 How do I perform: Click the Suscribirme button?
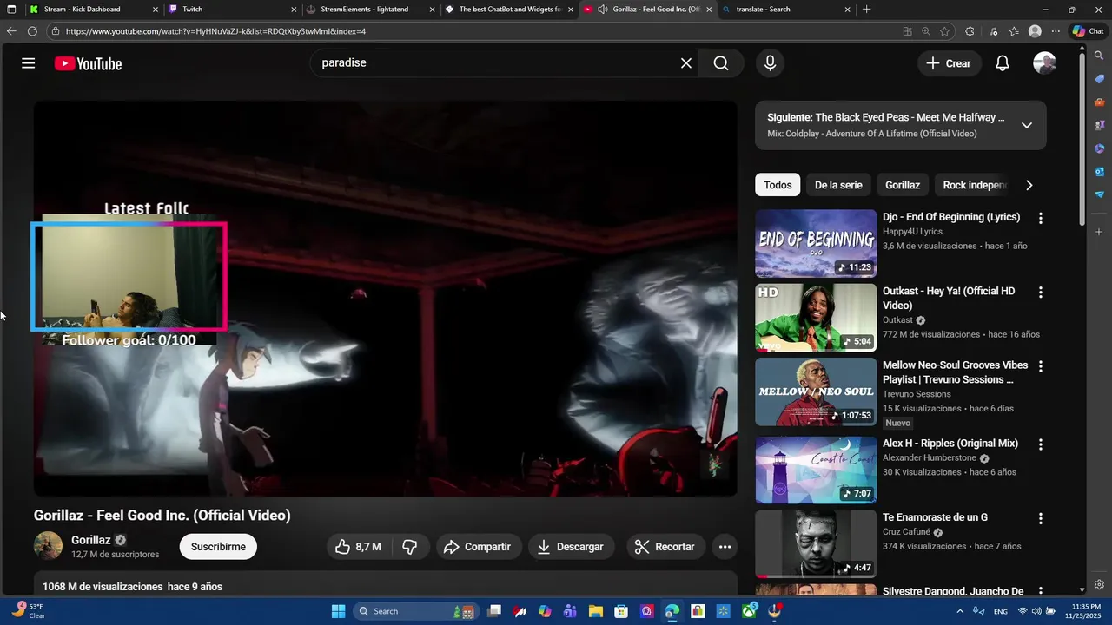coord(218,547)
